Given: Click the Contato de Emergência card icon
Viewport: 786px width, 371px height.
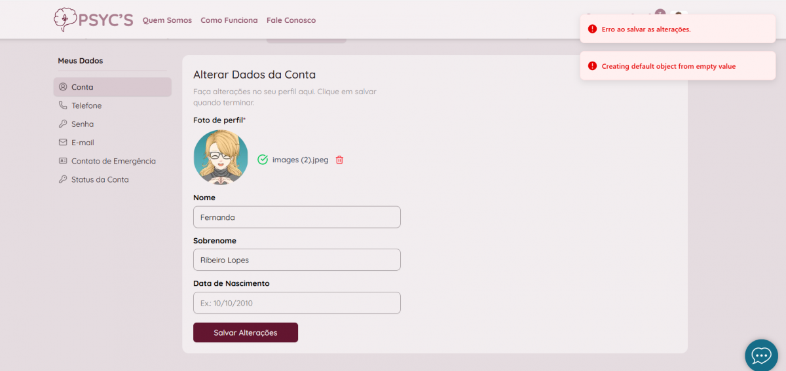Looking at the screenshot, I should point(63,161).
